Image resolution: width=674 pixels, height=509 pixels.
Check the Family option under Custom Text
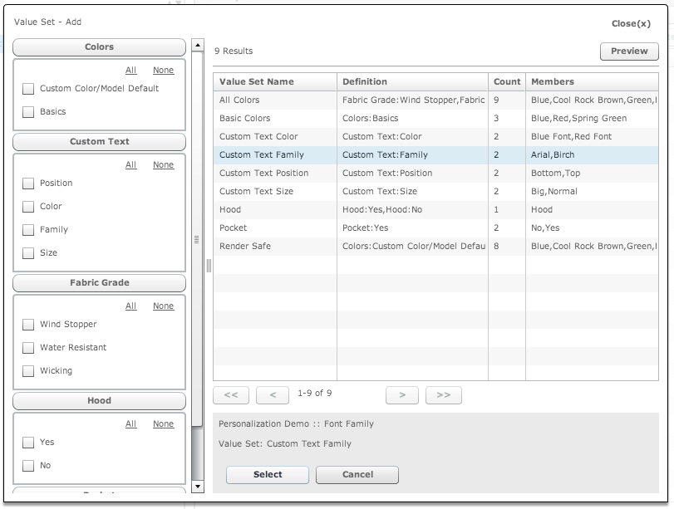point(28,229)
